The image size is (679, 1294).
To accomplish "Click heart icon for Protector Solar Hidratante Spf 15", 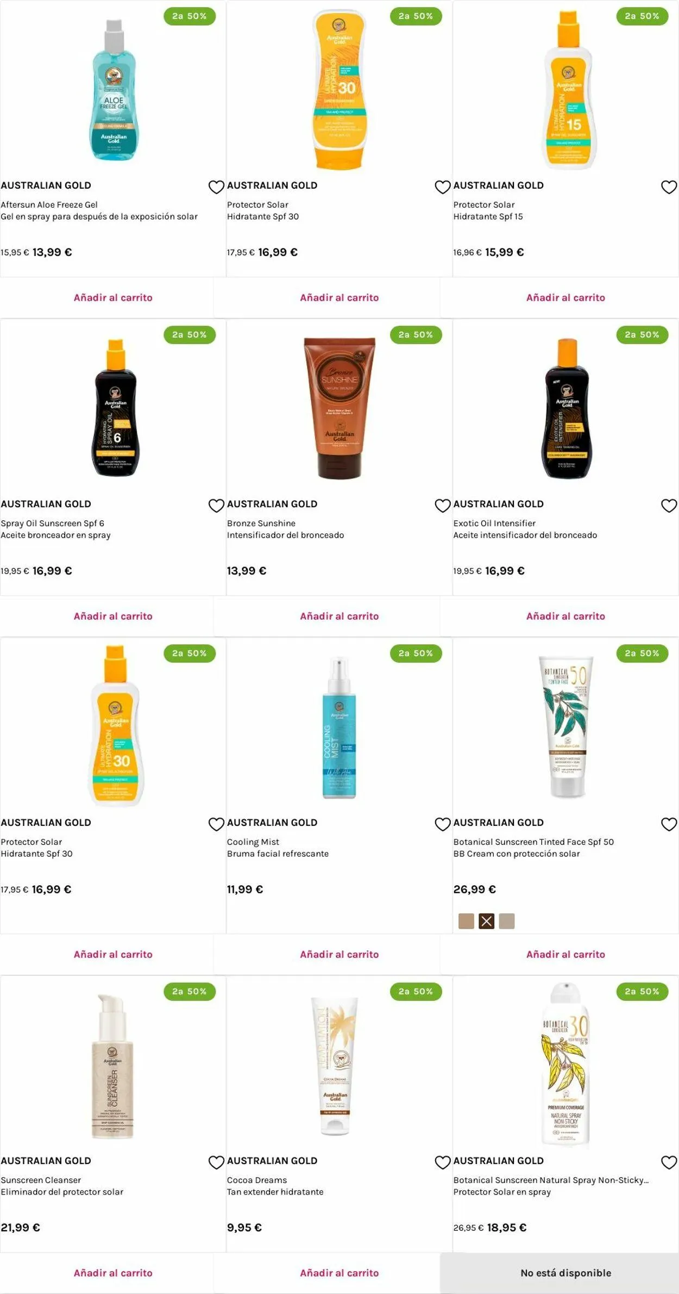I will [x=669, y=187].
